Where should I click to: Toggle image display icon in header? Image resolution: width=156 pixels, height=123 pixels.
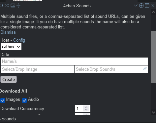point(13,6)
